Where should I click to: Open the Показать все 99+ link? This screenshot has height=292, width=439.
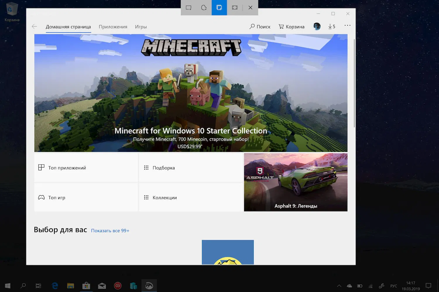pos(110,231)
